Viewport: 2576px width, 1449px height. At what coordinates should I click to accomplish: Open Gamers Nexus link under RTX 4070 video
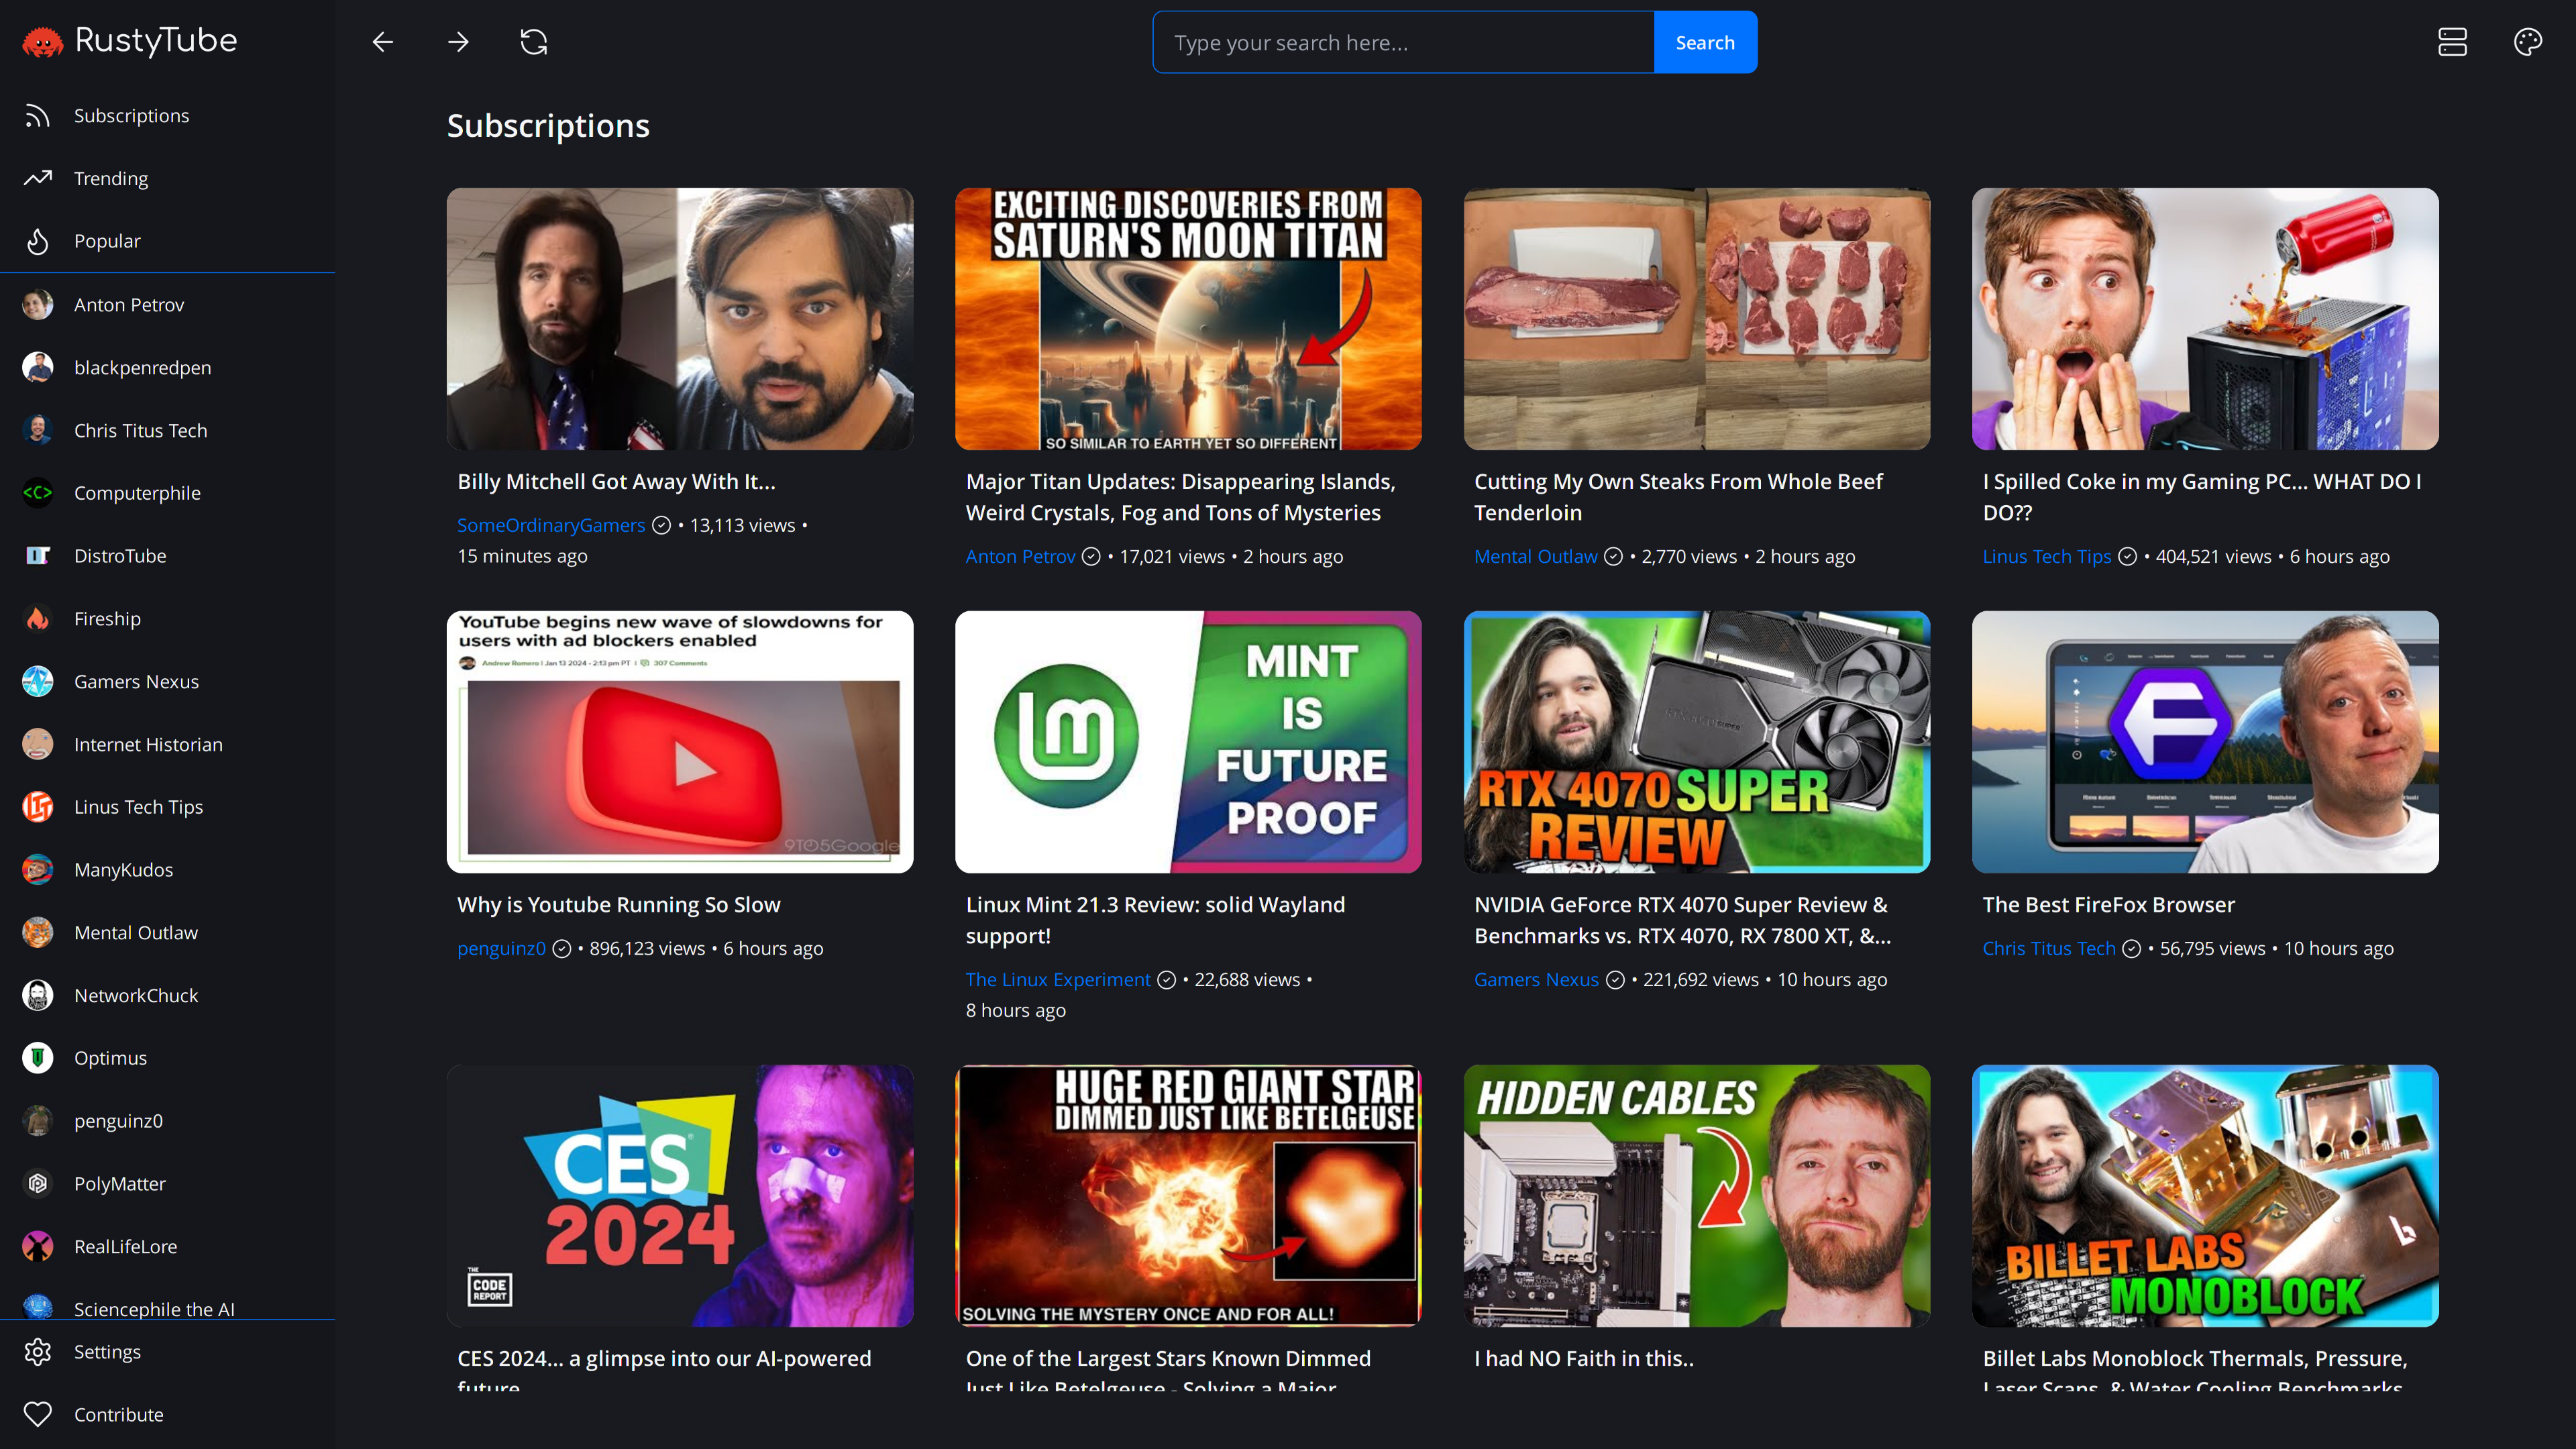pyautogui.click(x=1536, y=980)
